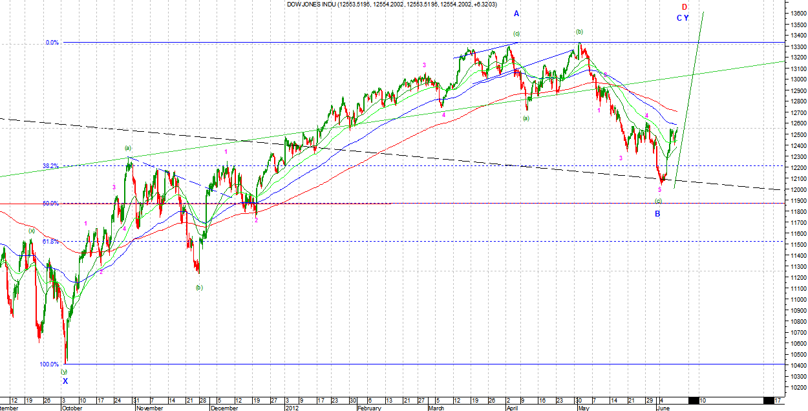The height and width of the screenshot is (411, 808).
Task: Click December on the date axis
Action: [x=224, y=408]
